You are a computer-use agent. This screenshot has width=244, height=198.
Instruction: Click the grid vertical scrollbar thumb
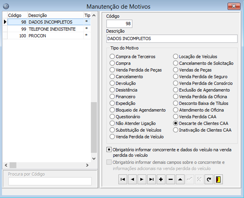tap(94, 127)
